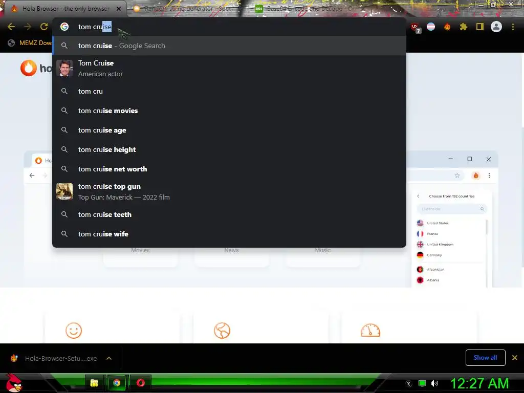This screenshot has width=524, height=393.
Task: Click the MEMZ Download bookmark
Action: 30,43
